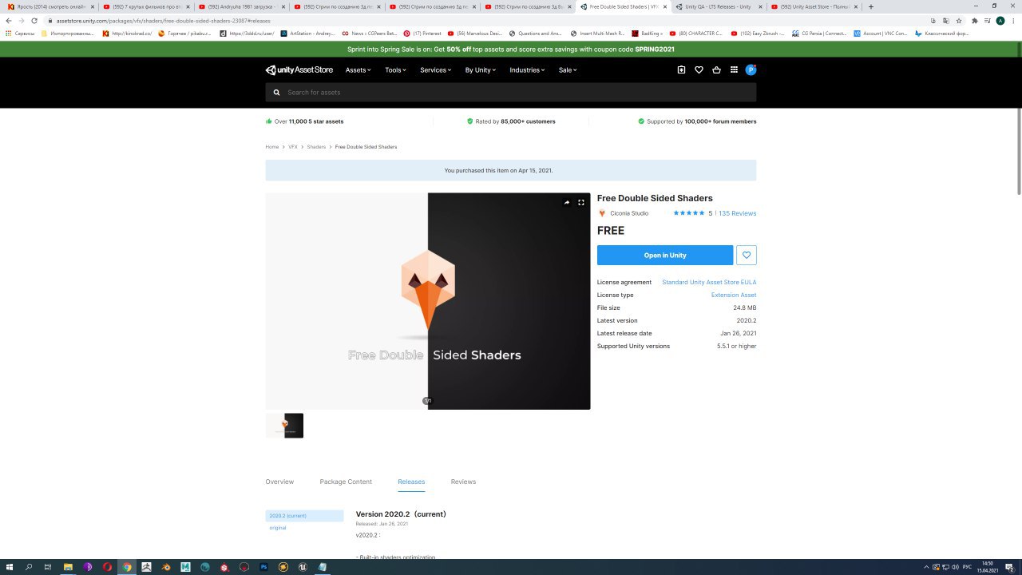
Task: Go to Shaders breadcrumb
Action: (x=316, y=147)
